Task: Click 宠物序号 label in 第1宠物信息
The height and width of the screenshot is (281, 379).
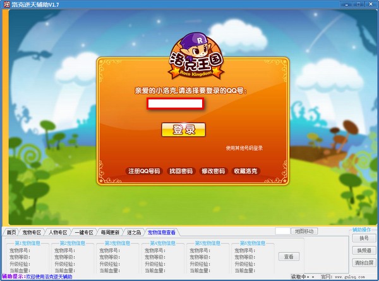Action: pos(20,250)
